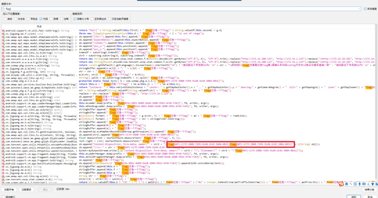The image size is (378, 198).
Task: Click the method icon beside android.support.v4.util.Pair.toString()
Action: coord(3,30)
